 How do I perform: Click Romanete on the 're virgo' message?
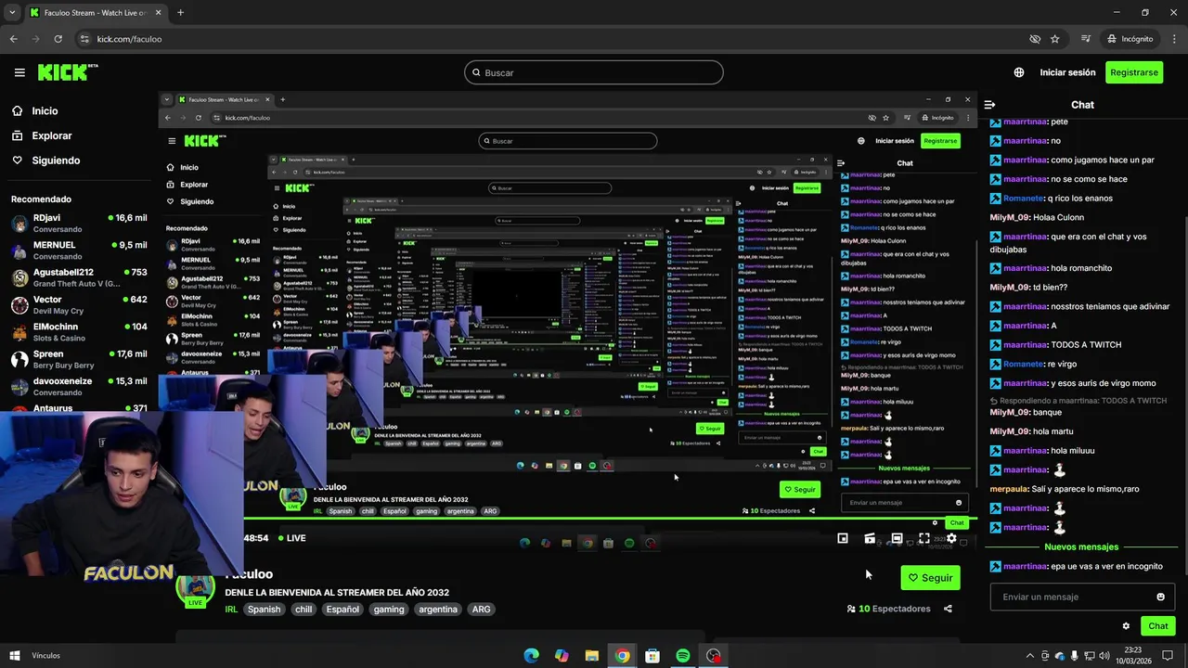1024,364
